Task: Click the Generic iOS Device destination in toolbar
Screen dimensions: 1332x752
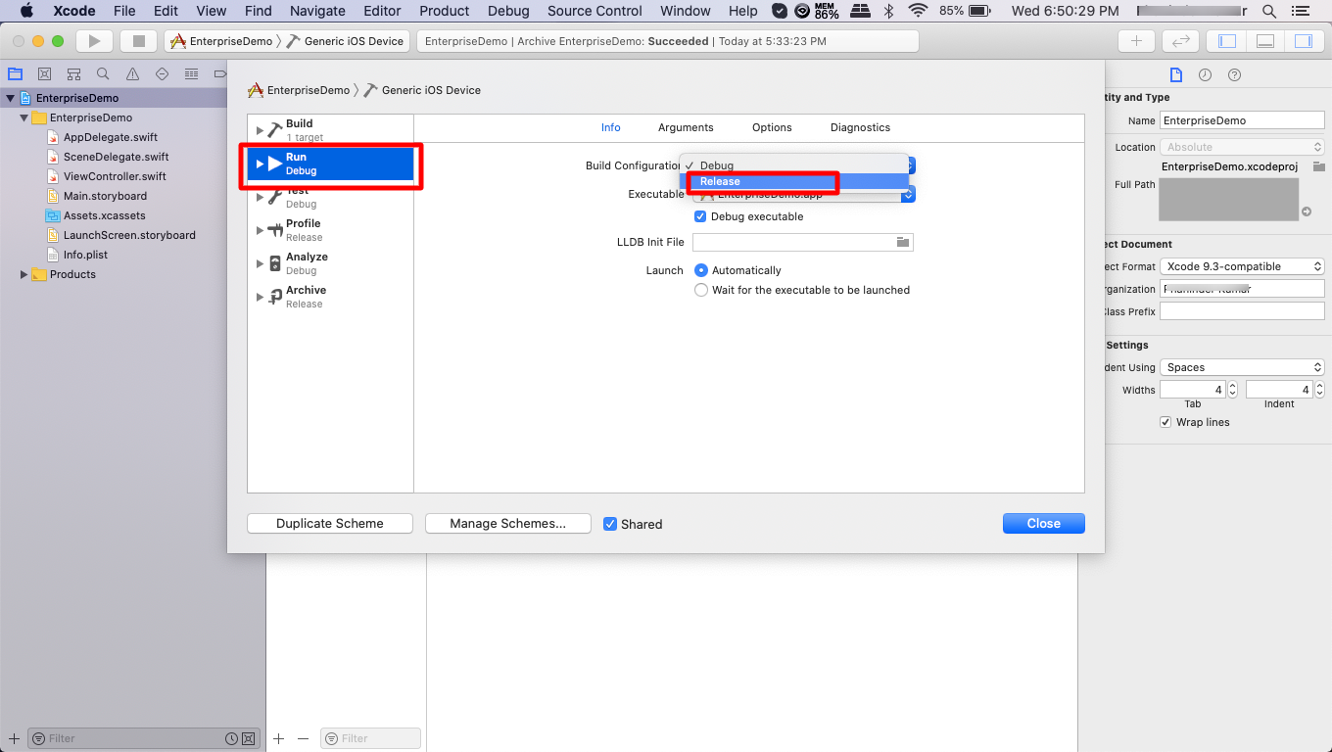Action: pyautogui.click(x=345, y=41)
